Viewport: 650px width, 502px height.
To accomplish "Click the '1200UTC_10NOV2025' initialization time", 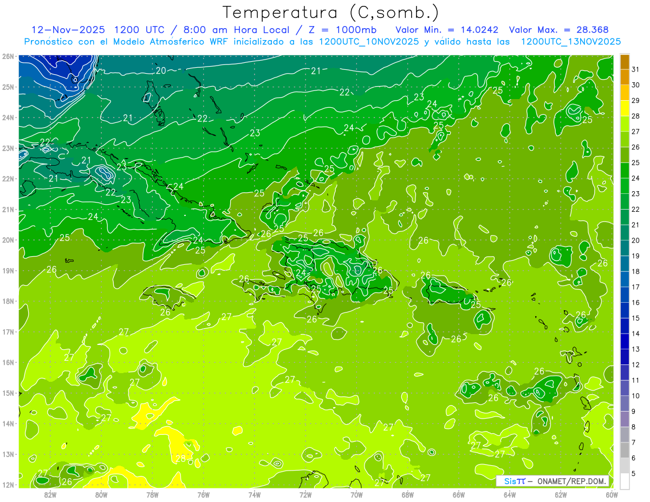I will [369, 42].
